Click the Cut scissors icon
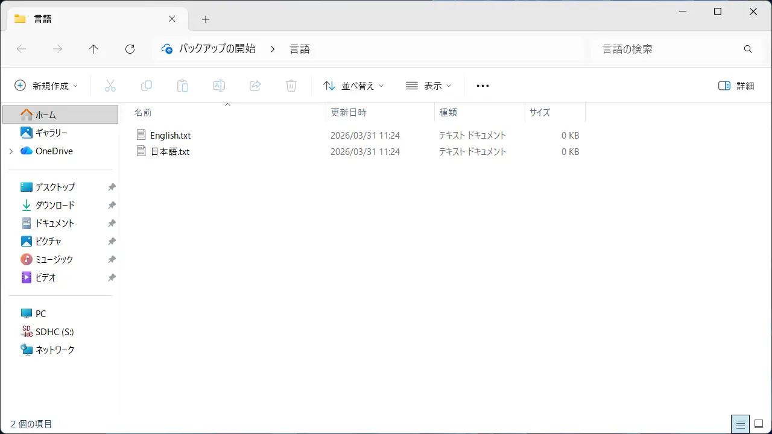The image size is (772, 434). pyautogui.click(x=110, y=86)
